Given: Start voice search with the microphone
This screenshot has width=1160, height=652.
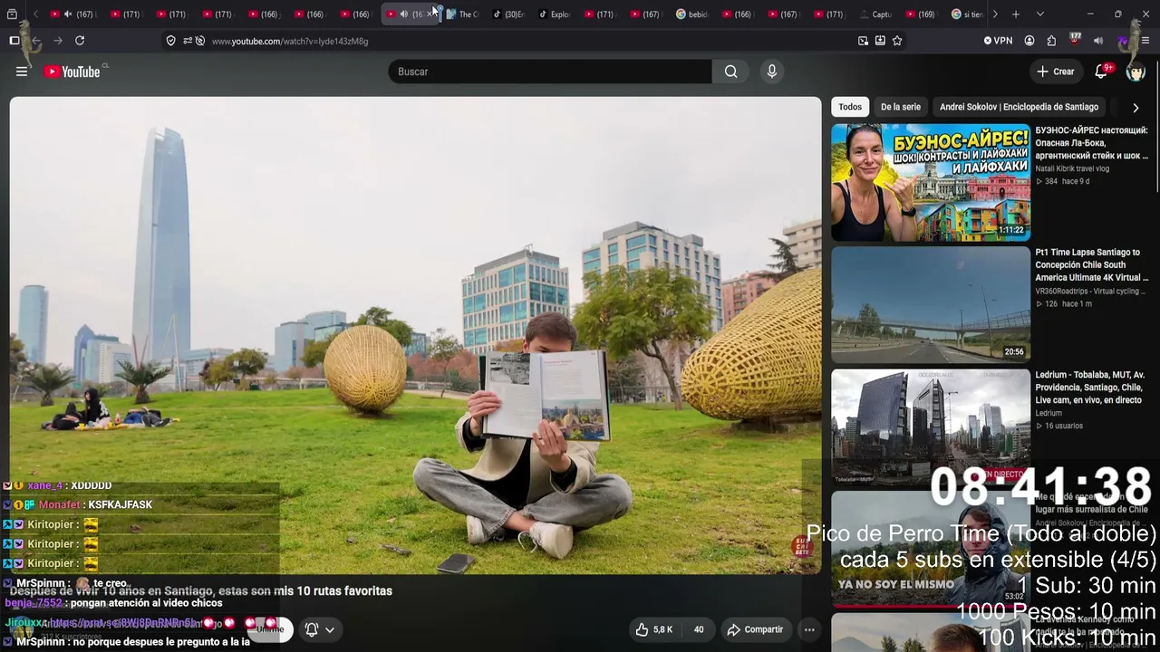Looking at the screenshot, I should pos(772,72).
